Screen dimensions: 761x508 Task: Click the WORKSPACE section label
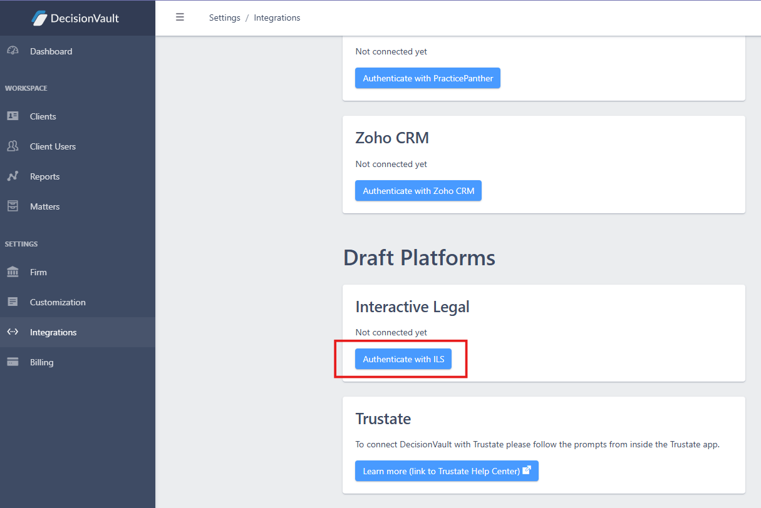tap(26, 88)
